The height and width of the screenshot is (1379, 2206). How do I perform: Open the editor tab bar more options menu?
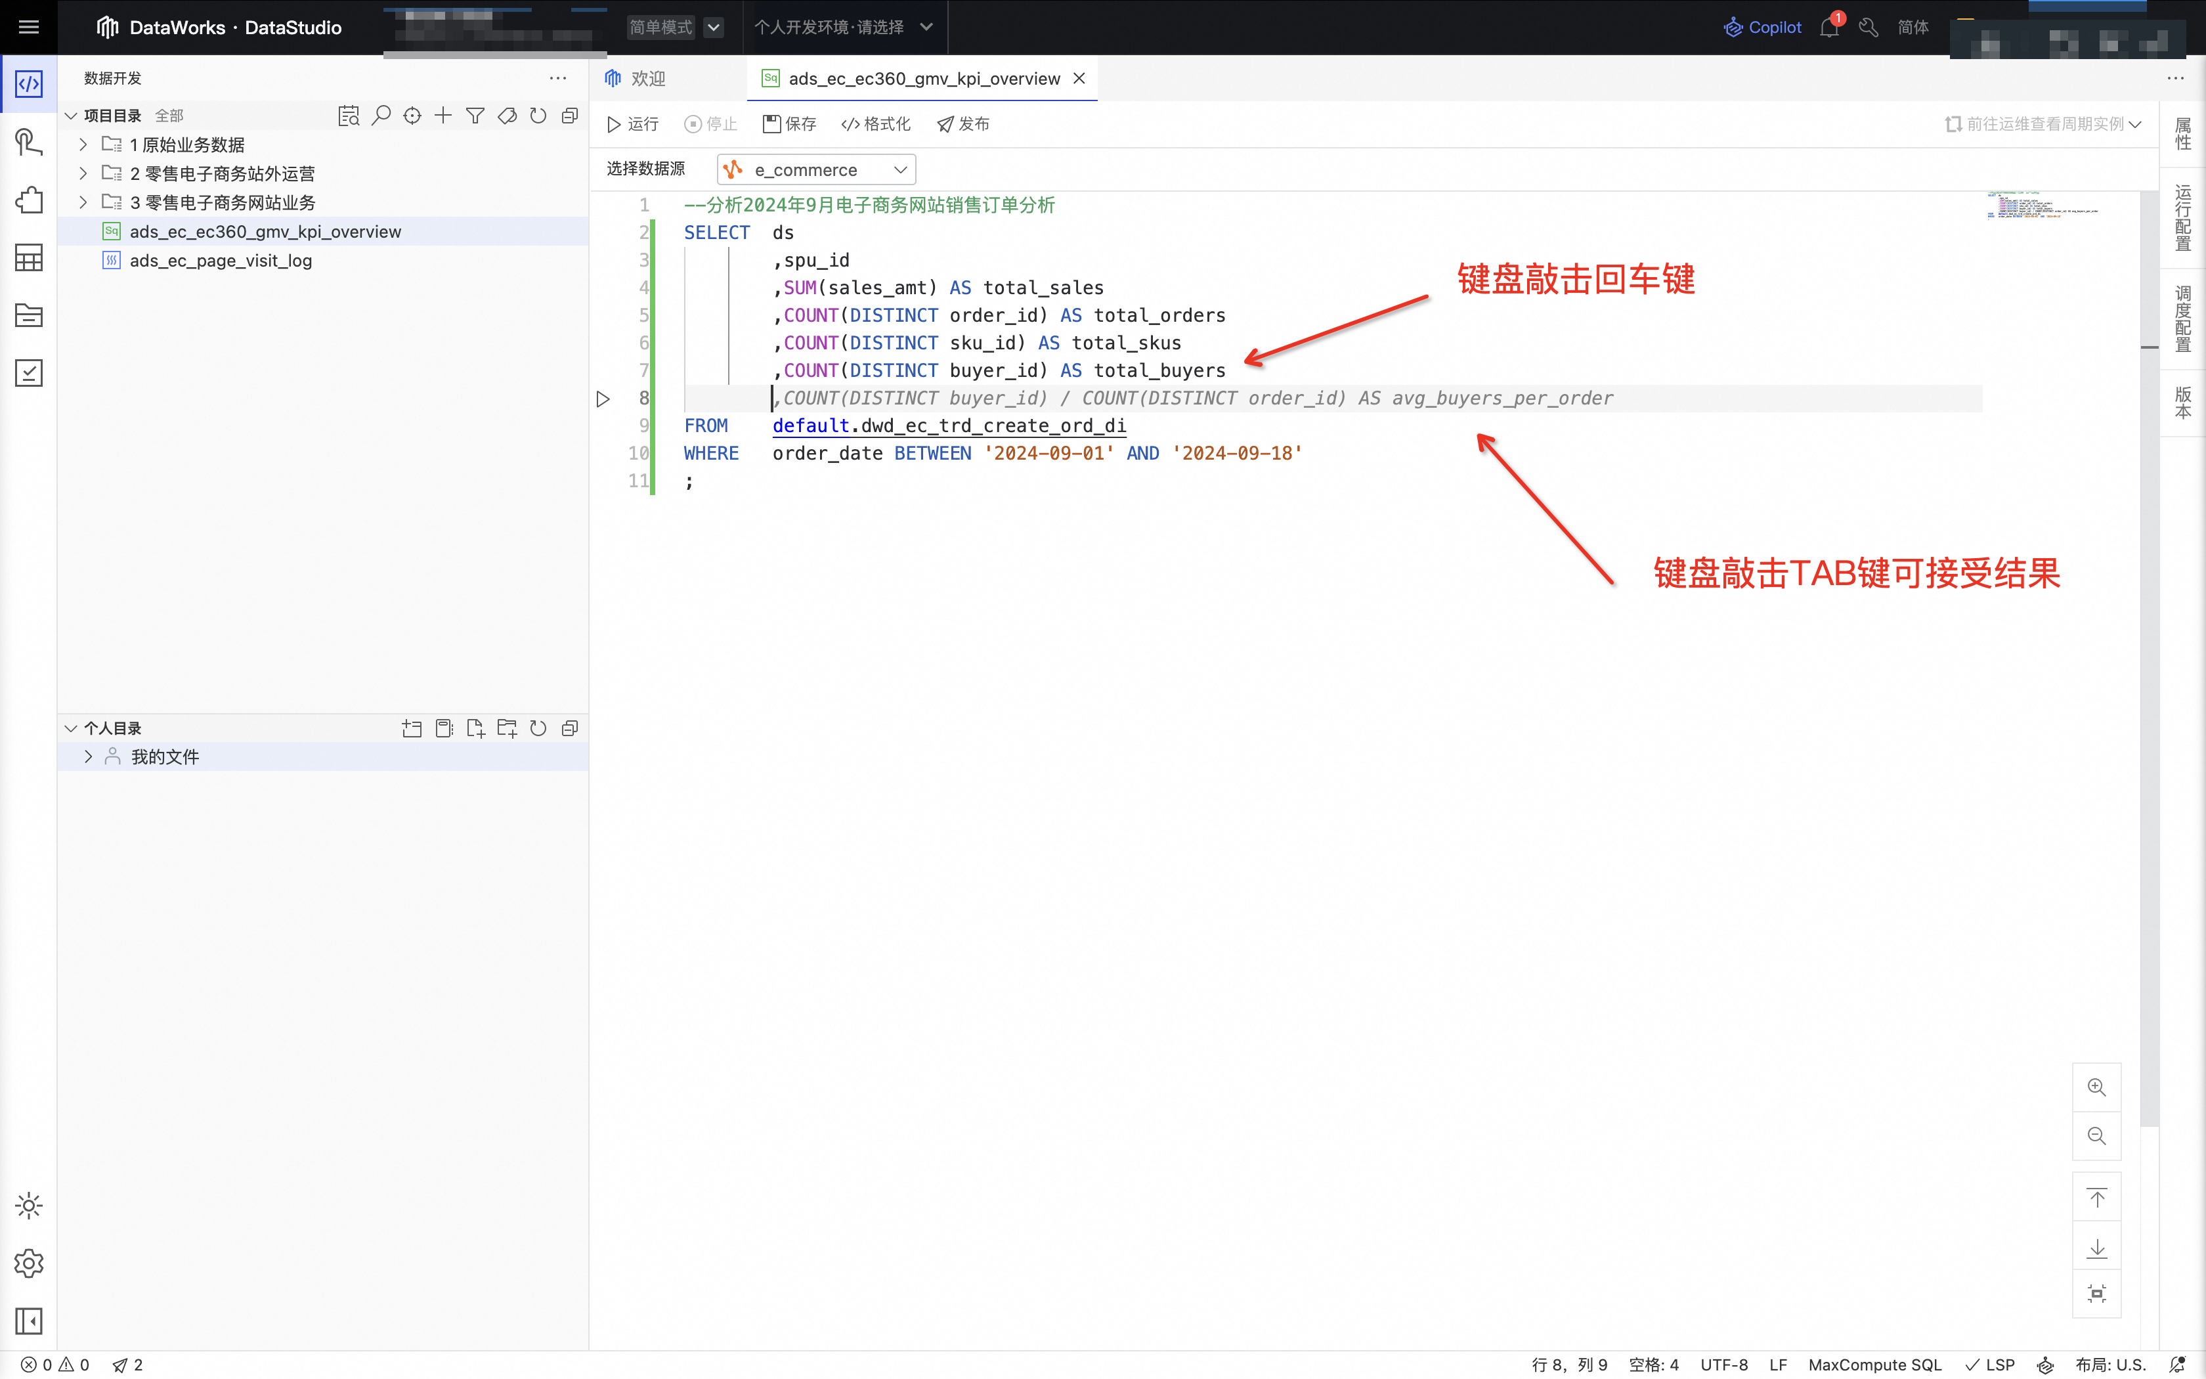pos(2176,78)
